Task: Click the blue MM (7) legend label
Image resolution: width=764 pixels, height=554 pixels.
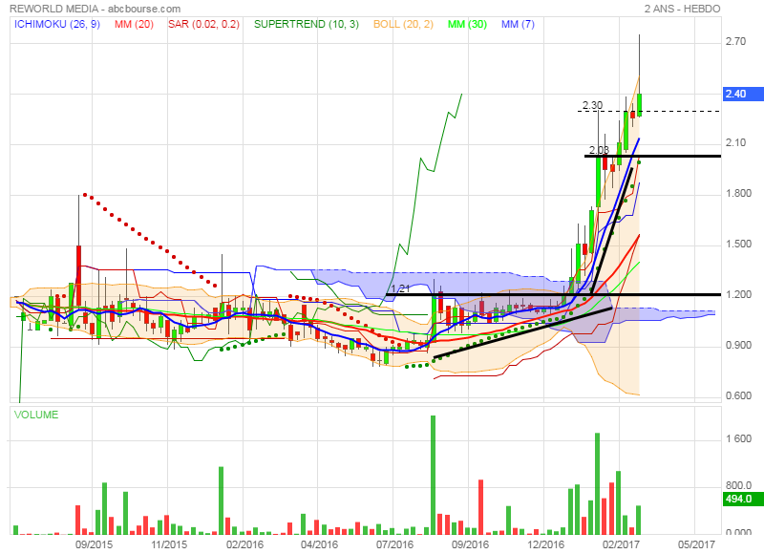Action: 518,24
